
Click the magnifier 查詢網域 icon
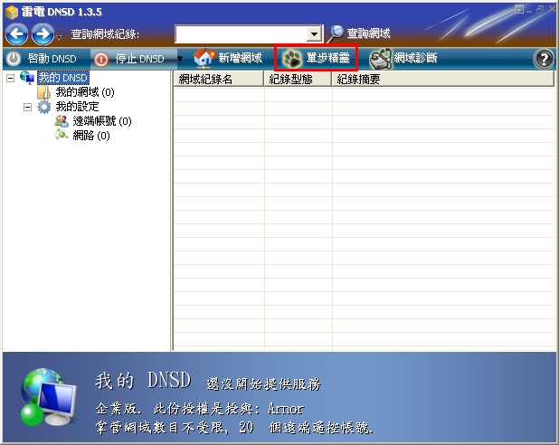(335, 33)
